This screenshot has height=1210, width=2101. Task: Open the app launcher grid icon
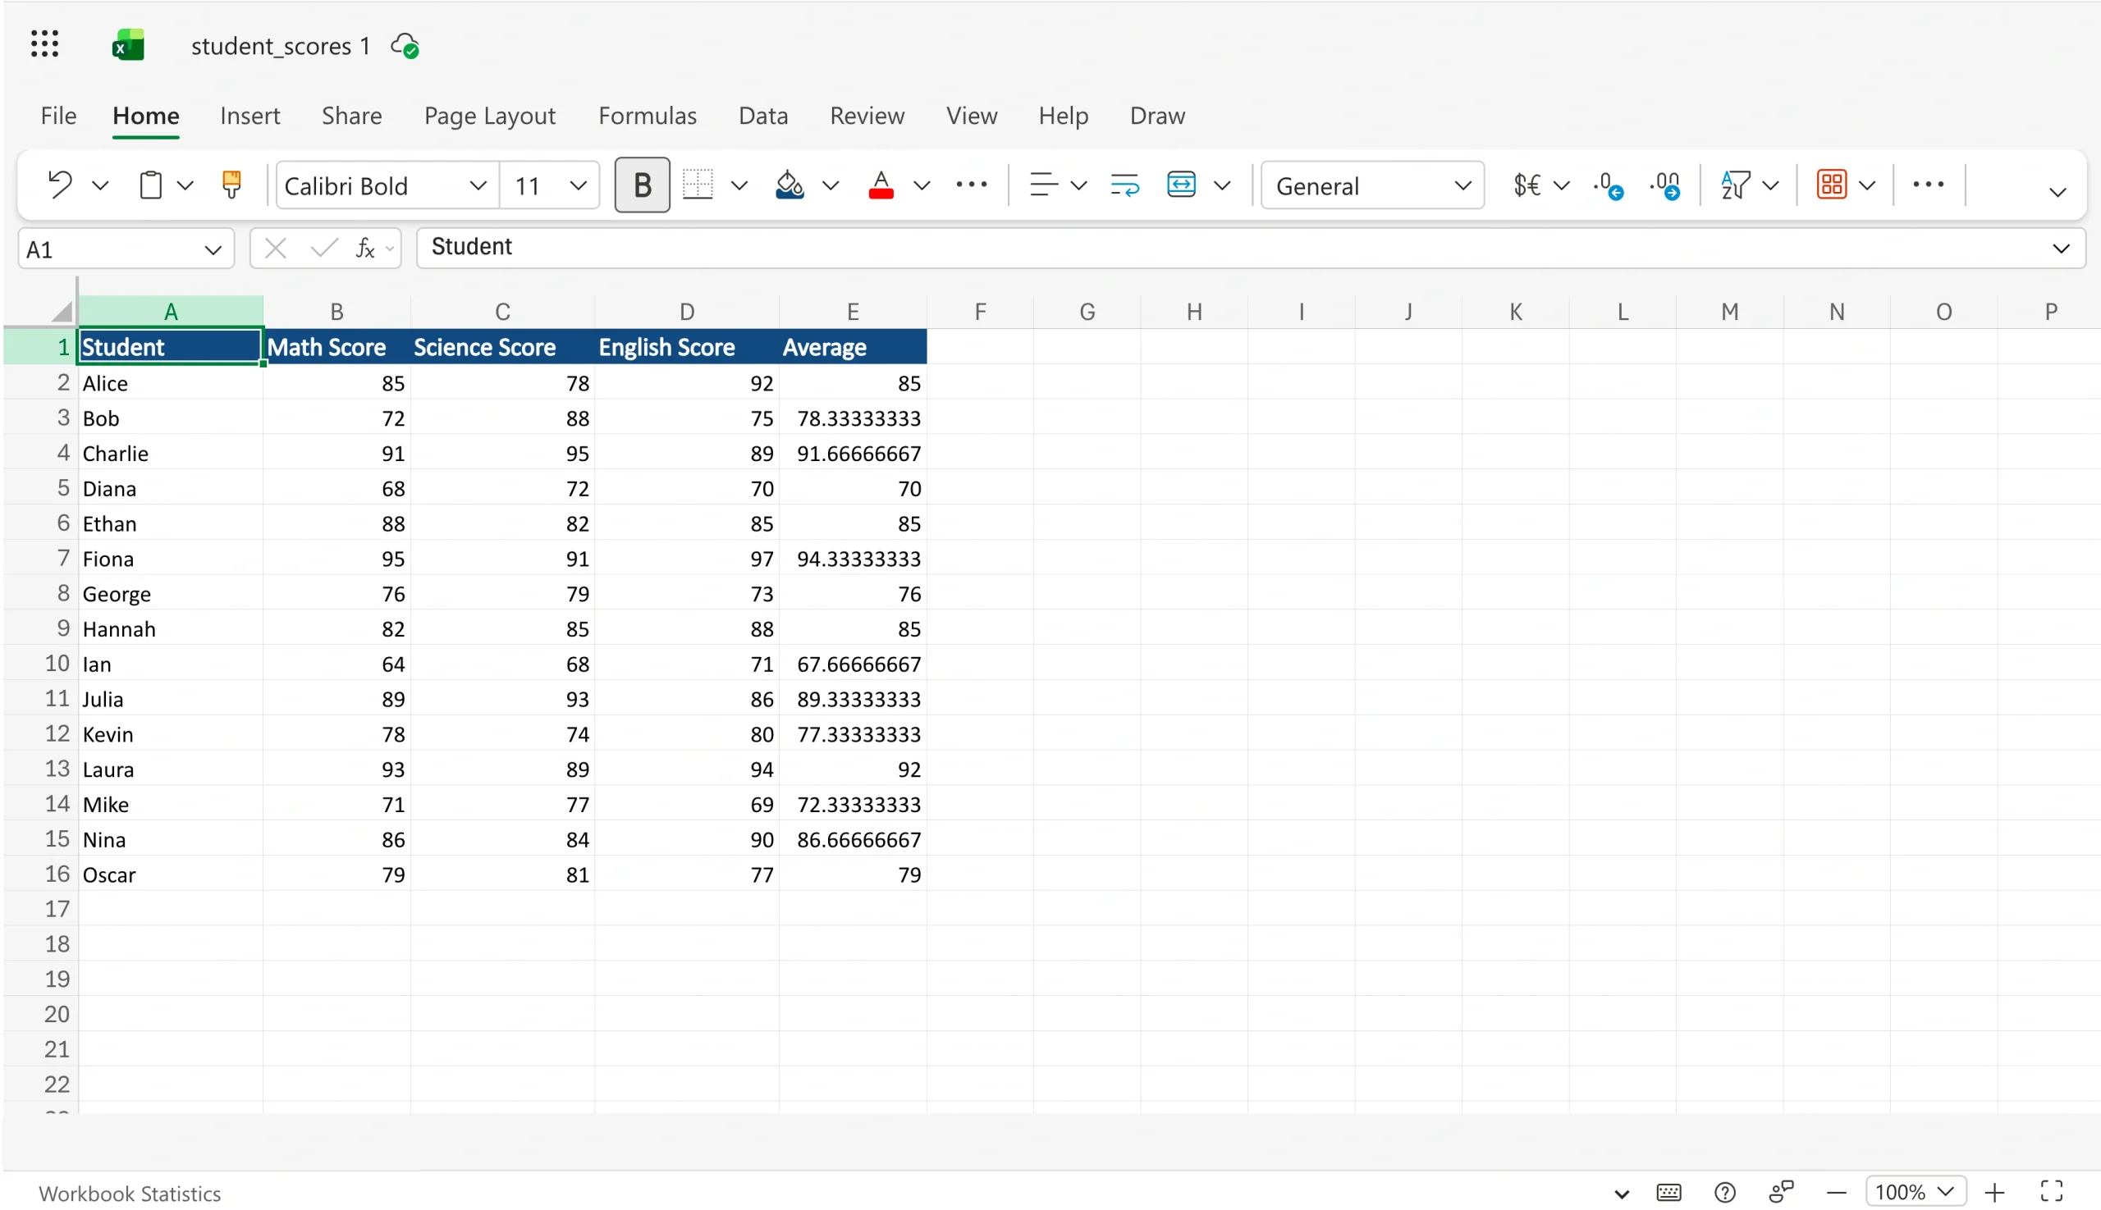point(45,44)
